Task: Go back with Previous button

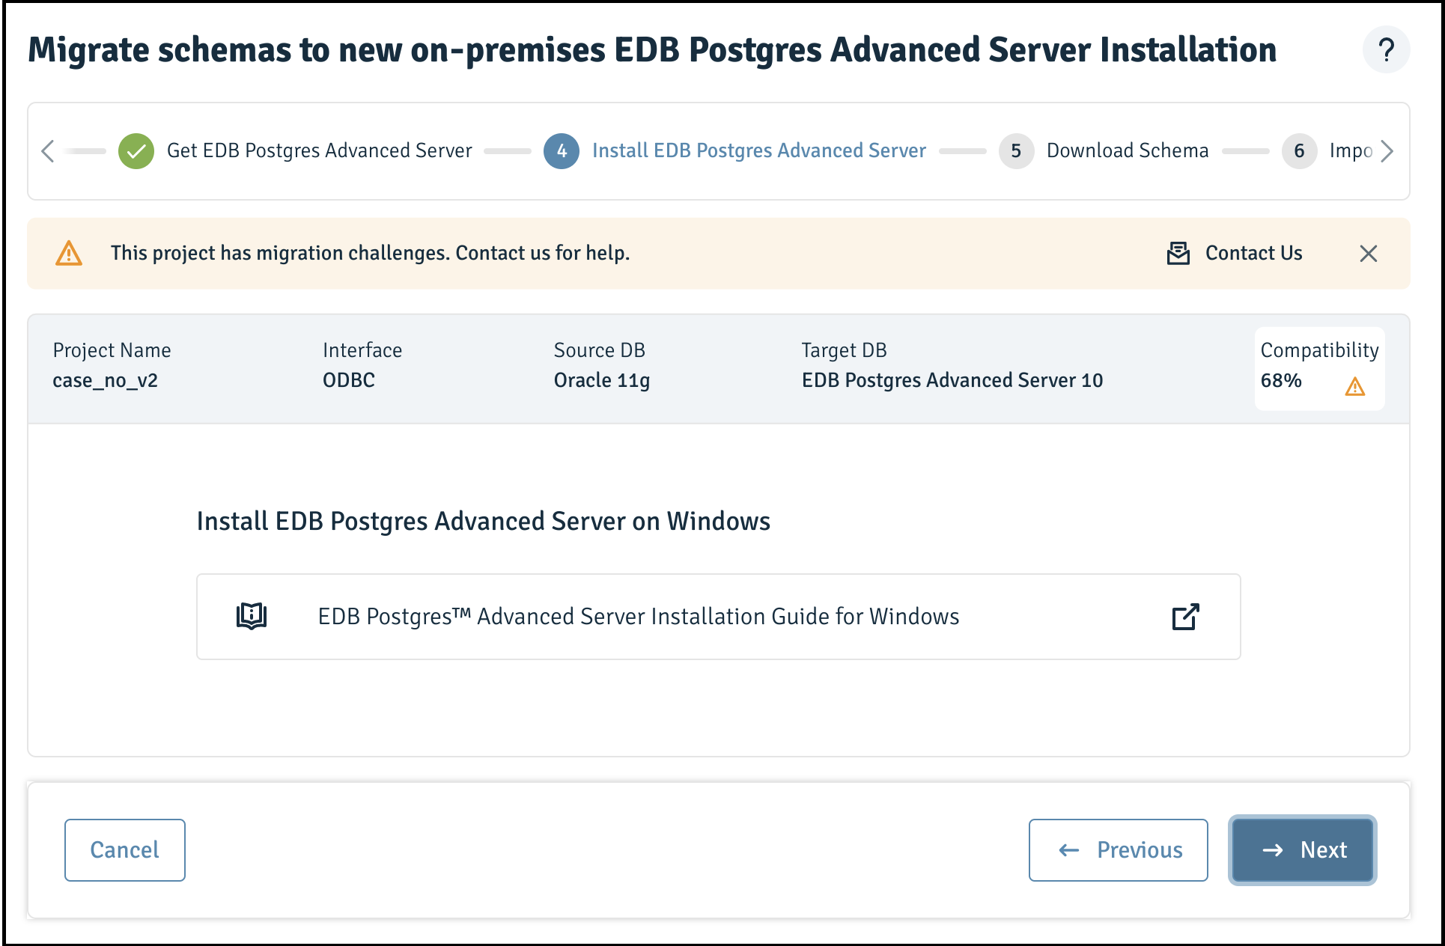Action: (1119, 850)
